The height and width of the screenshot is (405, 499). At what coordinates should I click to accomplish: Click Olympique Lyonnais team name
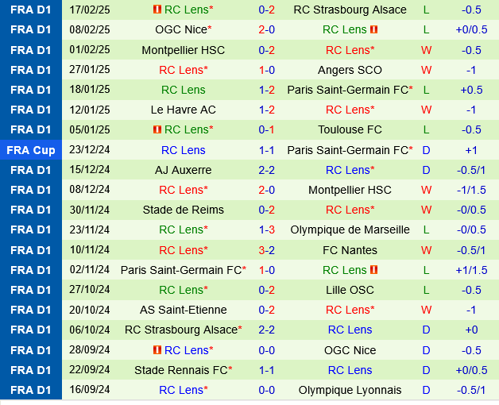(350, 390)
